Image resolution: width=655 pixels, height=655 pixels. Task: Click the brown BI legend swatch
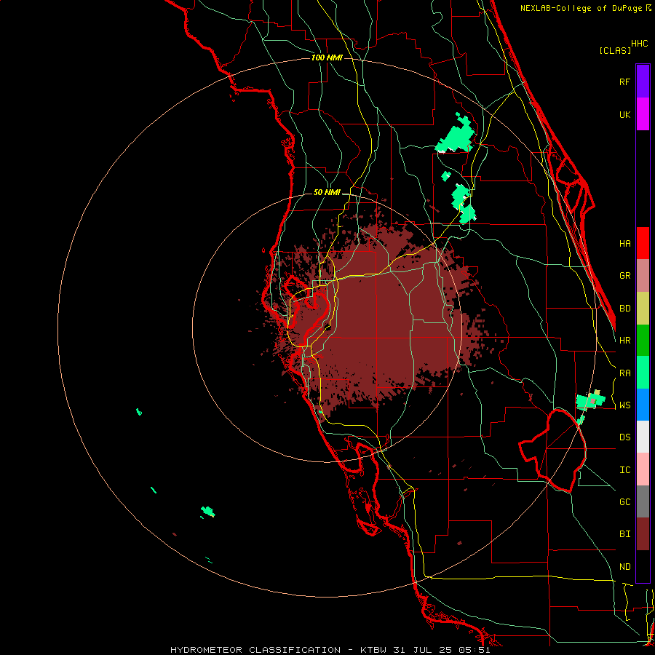[643, 534]
